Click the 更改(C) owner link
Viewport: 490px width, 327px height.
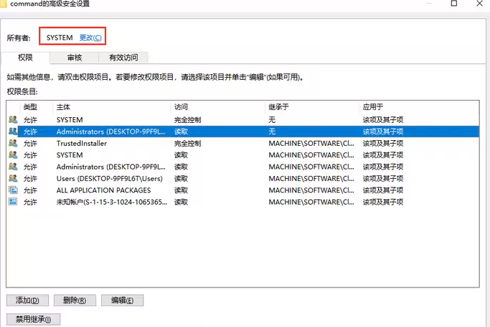click(90, 37)
